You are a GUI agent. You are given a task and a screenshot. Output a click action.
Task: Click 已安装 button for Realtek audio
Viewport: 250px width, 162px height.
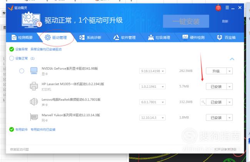pyautogui.click(x=216, y=102)
